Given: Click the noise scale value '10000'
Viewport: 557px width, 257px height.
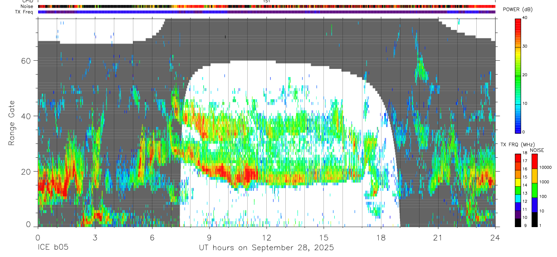Looking at the screenshot, I should [x=545, y=167].
